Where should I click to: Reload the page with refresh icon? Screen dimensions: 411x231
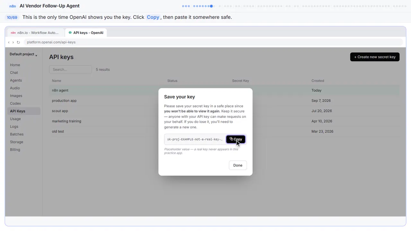(18, 42)
